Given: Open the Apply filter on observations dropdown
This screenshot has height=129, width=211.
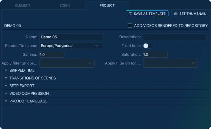Looking at the screenshot, I should pyautogui.click(x=67, y=63).
